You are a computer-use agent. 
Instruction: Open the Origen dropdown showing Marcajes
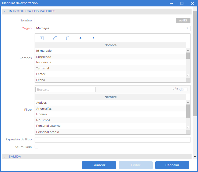pyautogui.click(x=112, y=28)
